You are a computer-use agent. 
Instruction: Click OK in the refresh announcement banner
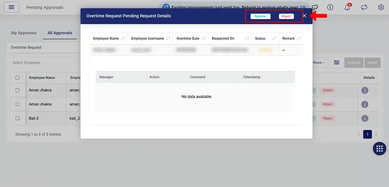303,8
